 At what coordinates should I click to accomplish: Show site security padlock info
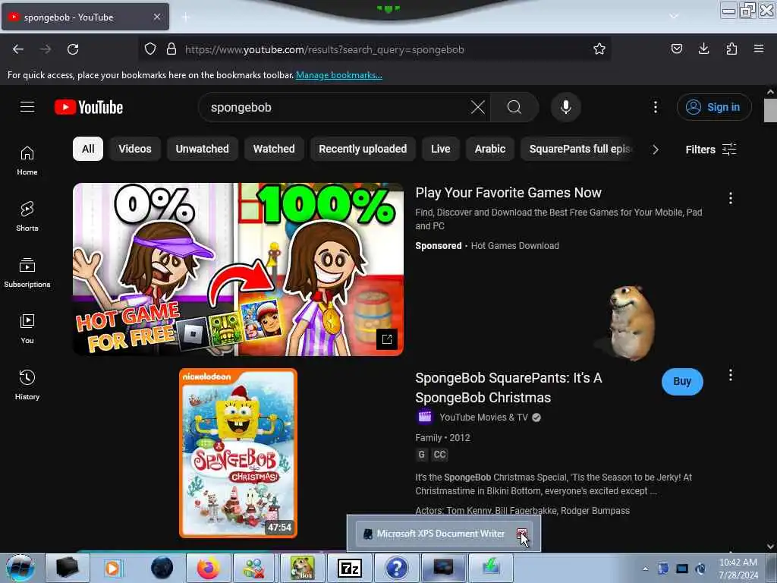click(171, 49)
